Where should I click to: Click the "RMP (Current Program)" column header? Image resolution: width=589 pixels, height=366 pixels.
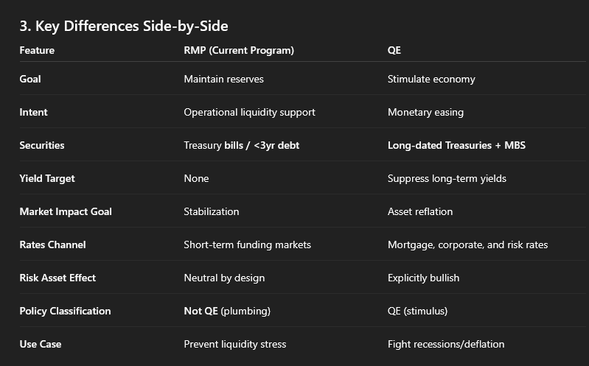(x=239, y=50)
